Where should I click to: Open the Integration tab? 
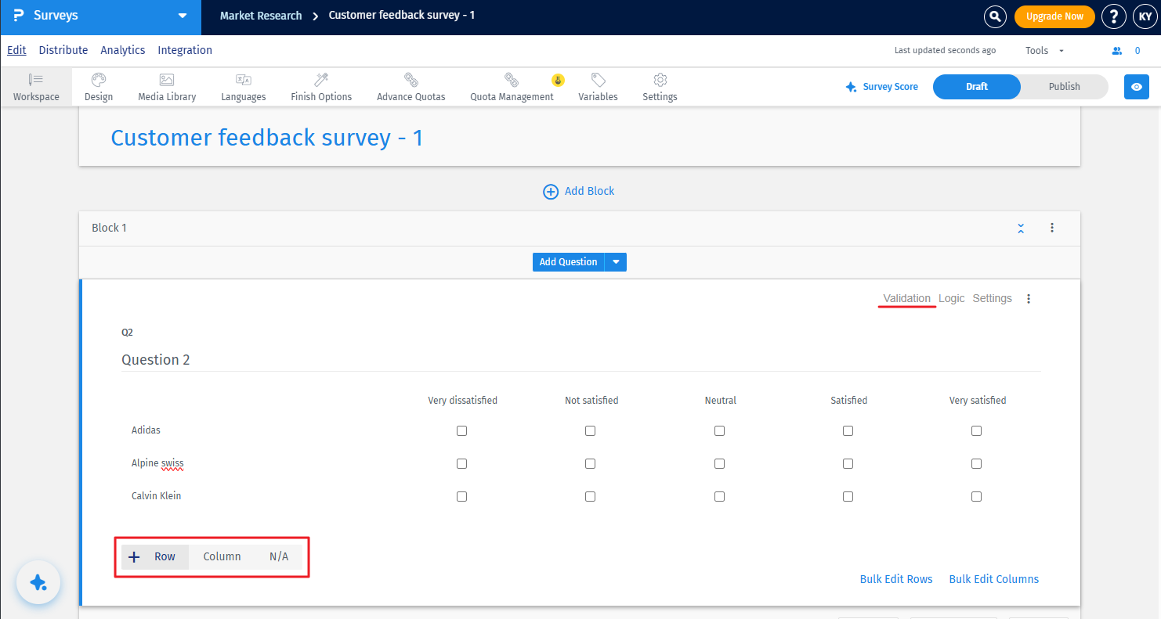pos(185,50)
